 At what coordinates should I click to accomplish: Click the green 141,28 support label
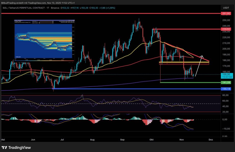pos(226,82)
